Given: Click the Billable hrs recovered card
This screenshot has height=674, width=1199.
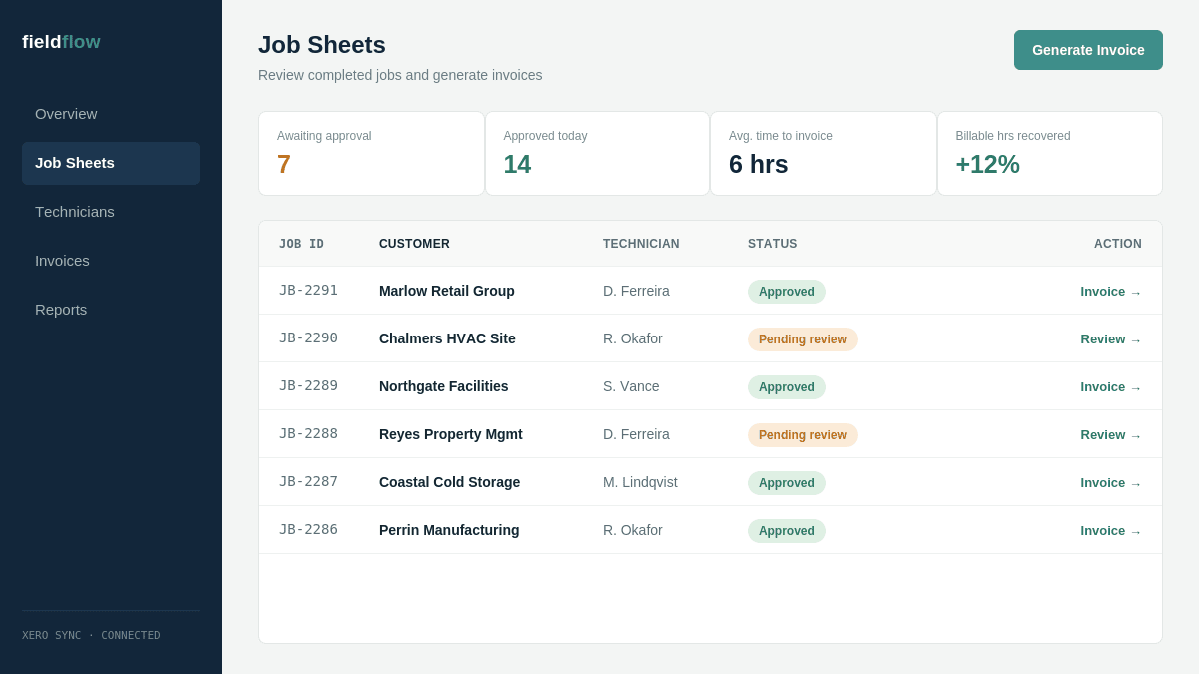Looking at the screenshot, I should pyautogui.click(x=1050, y=154).
